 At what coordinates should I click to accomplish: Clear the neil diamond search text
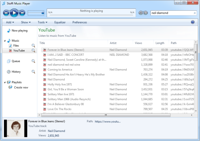coord(195,13)
